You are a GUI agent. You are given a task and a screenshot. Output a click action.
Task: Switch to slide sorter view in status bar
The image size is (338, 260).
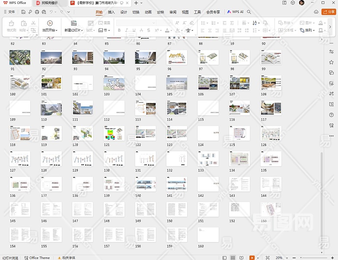233,257
